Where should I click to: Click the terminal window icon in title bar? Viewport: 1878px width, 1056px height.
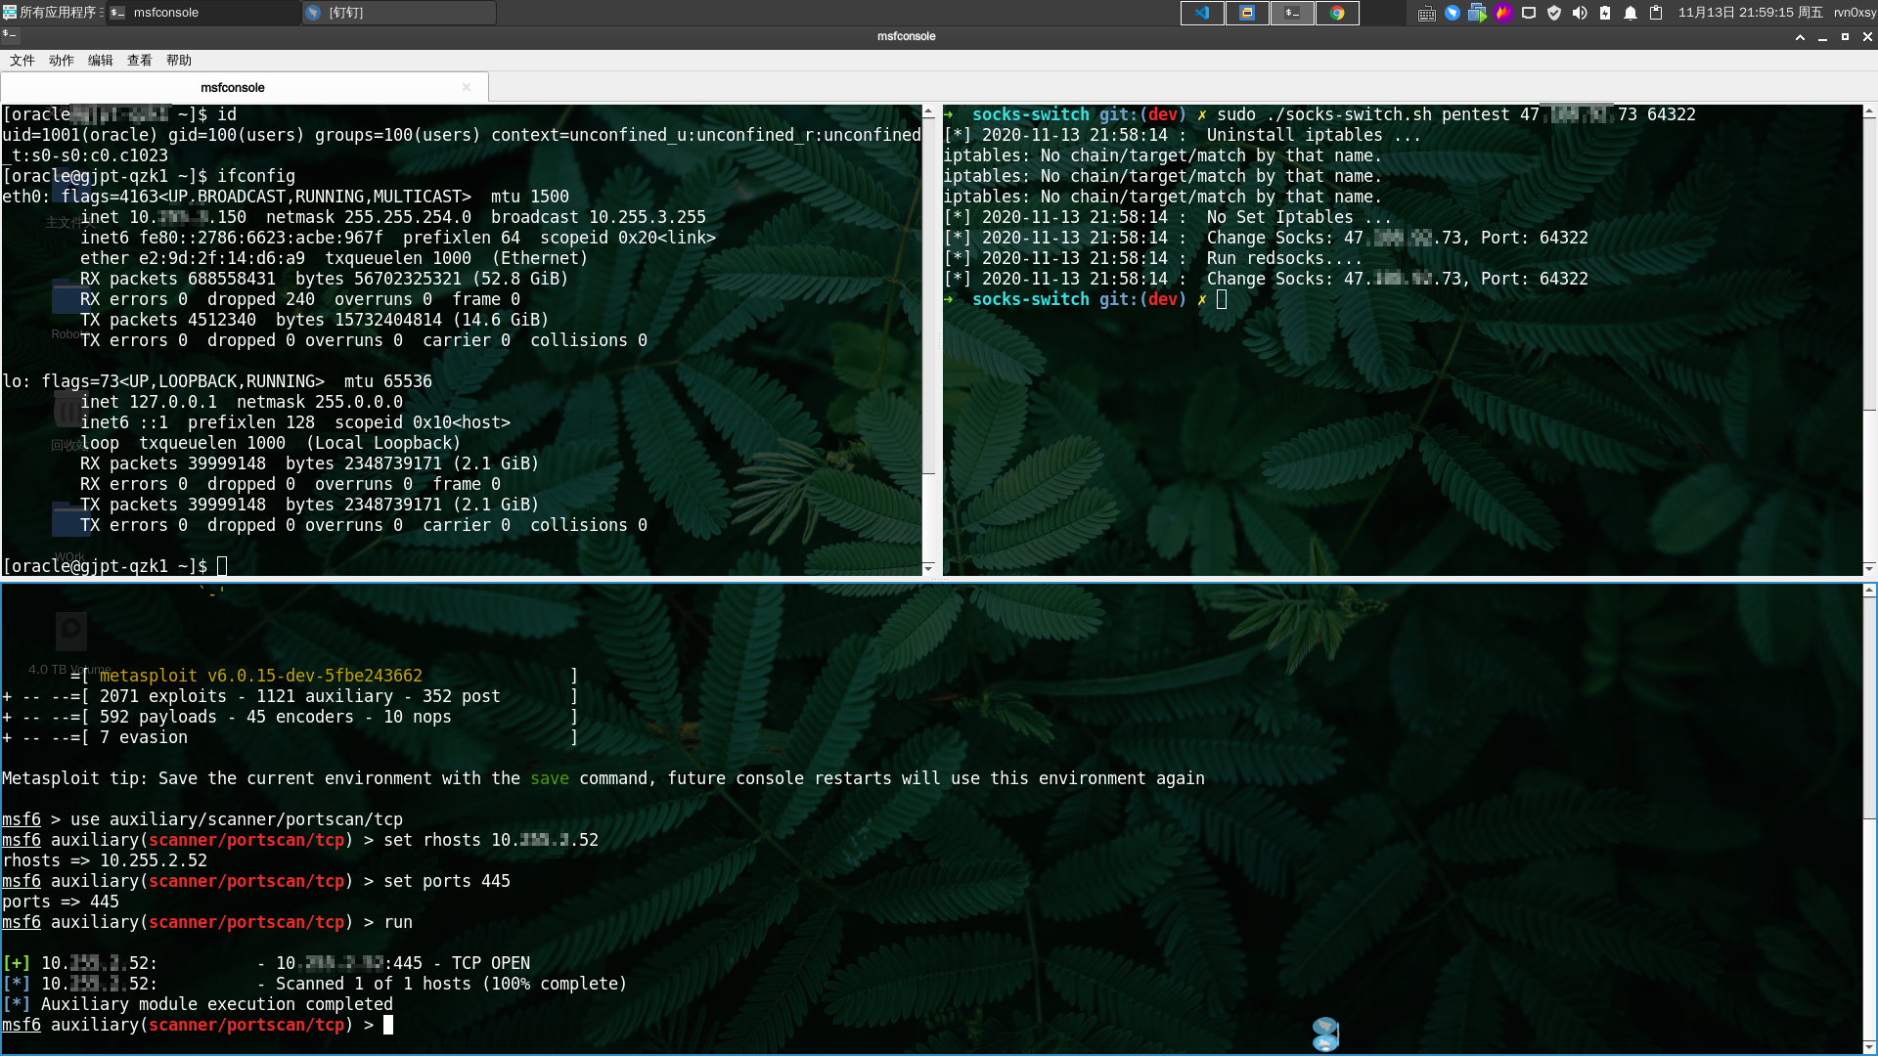9,35
